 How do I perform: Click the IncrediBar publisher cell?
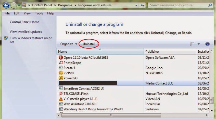tap(153, 104)
